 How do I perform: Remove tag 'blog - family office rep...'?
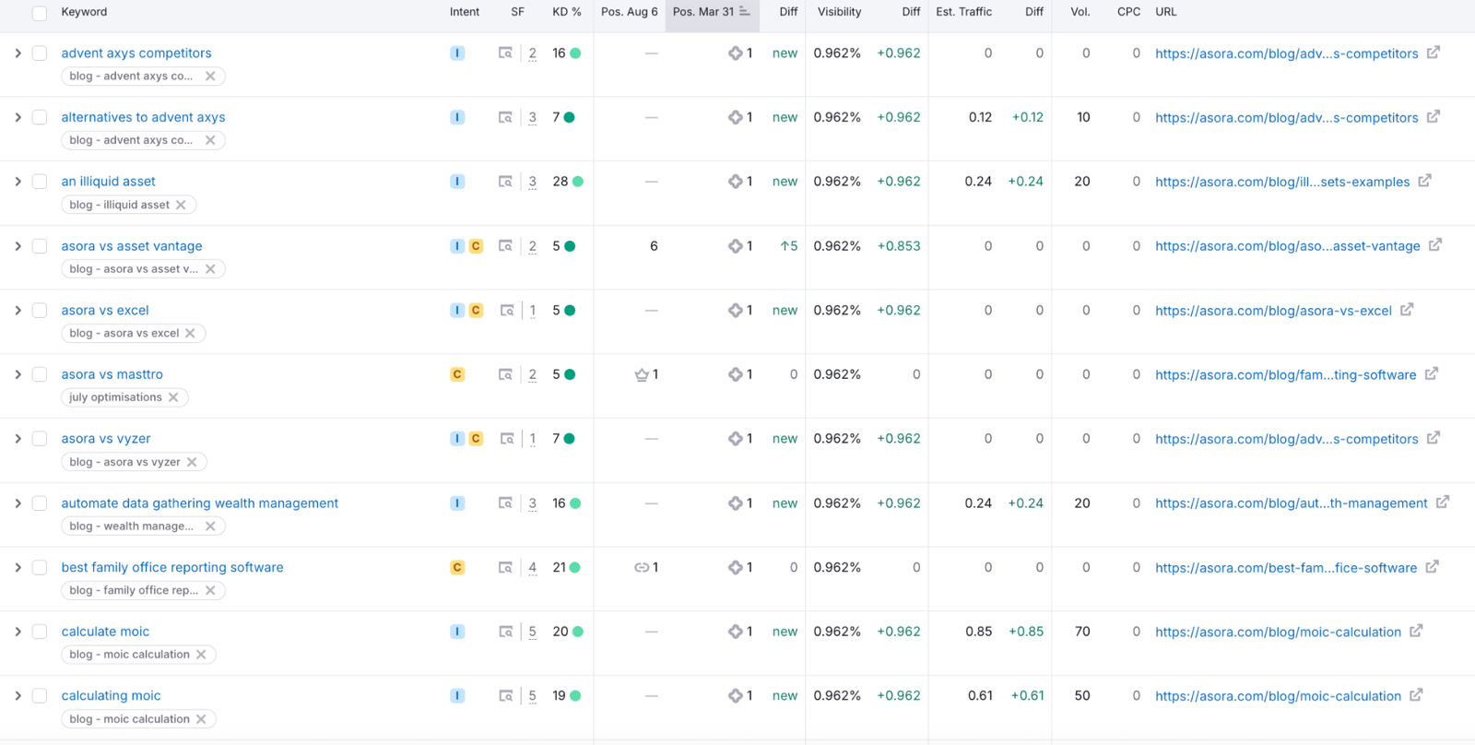tap(210, 590)
